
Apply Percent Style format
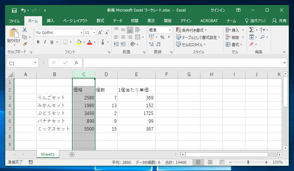coord(162,37)
